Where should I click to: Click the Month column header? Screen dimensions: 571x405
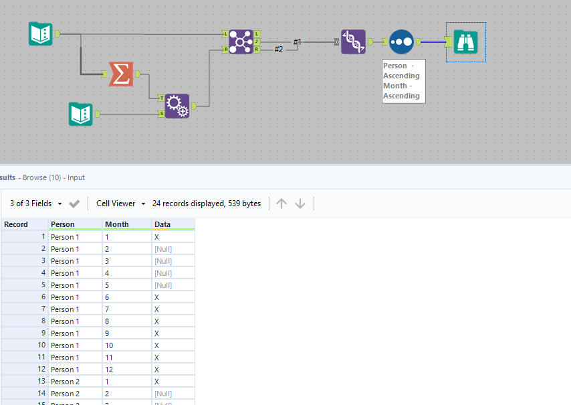126,224
